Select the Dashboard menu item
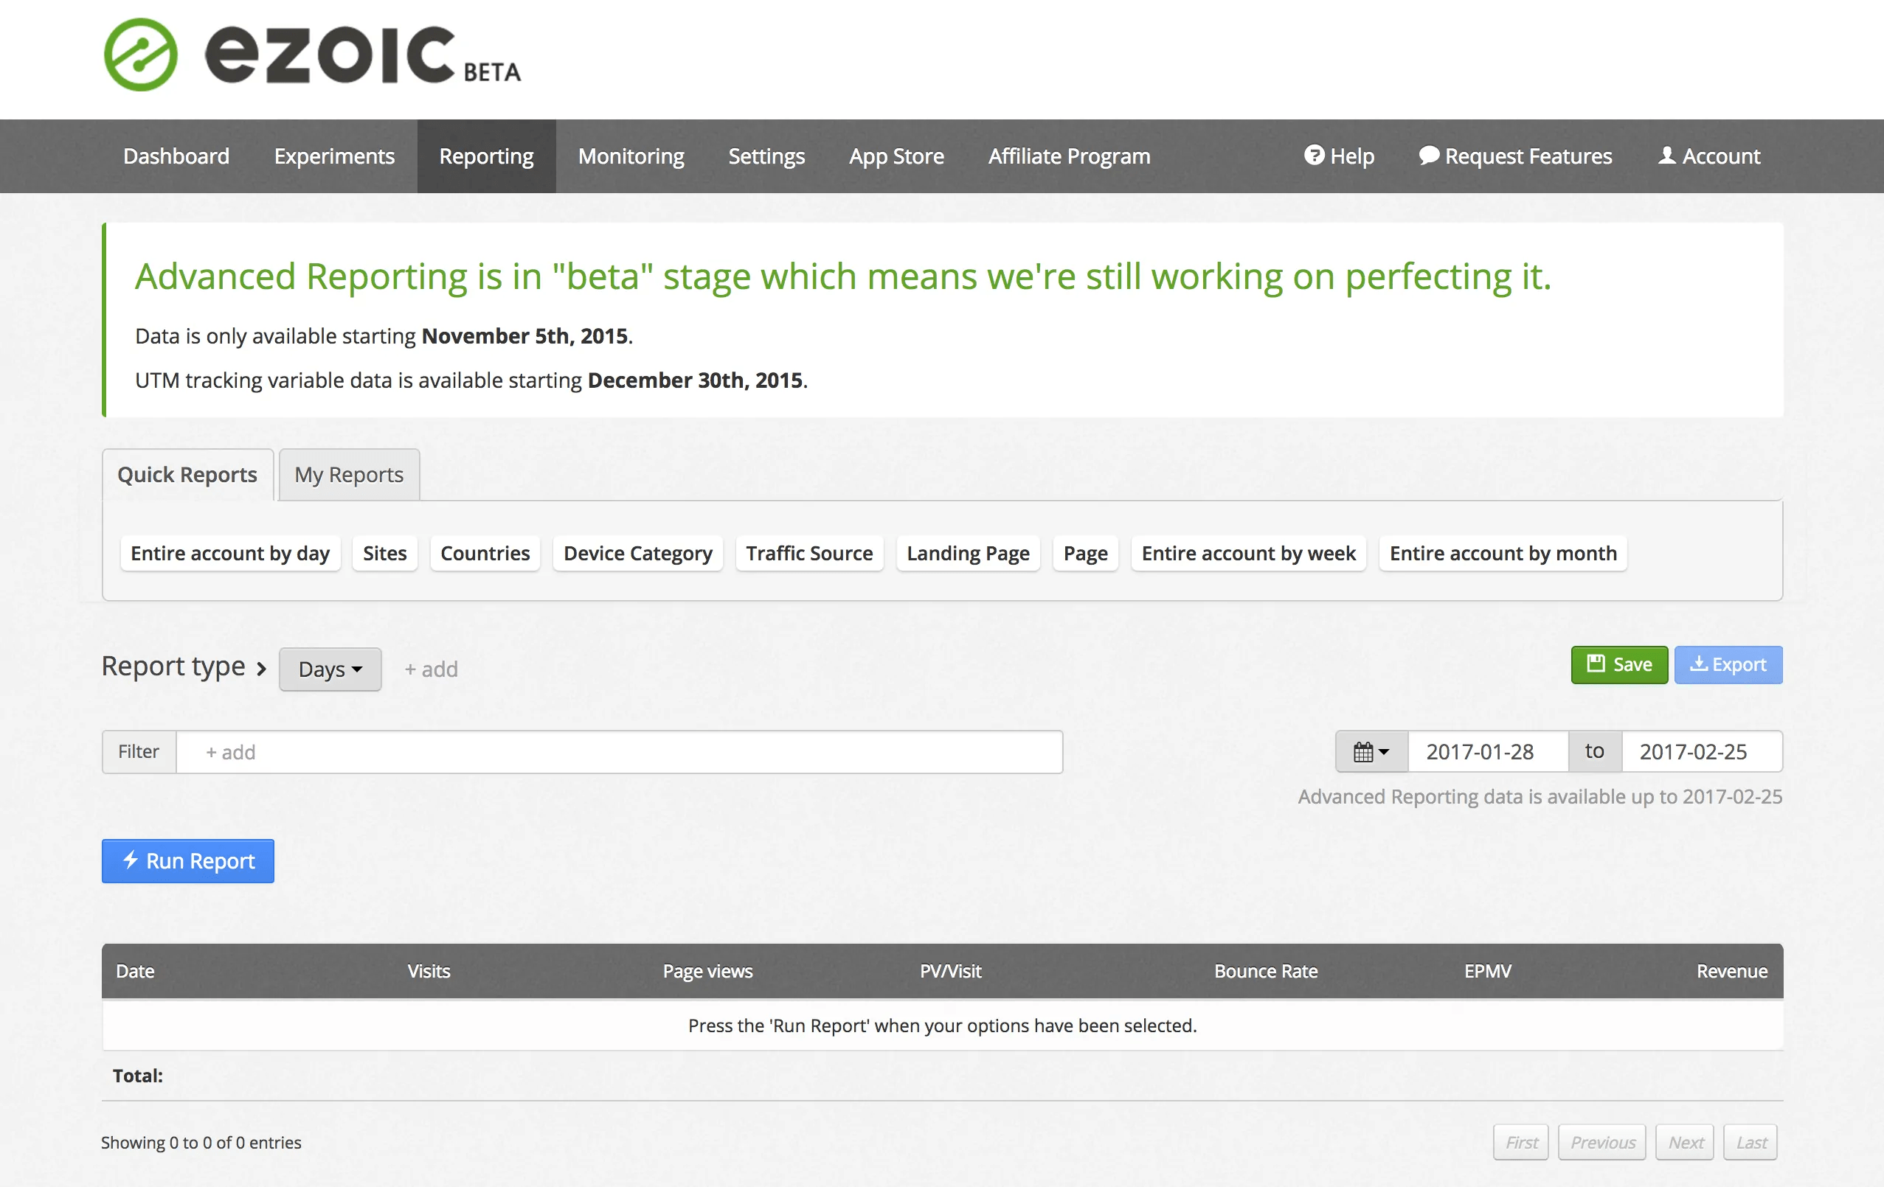The width and height of the screenshot is (1884, 1187). coord(176,156)
